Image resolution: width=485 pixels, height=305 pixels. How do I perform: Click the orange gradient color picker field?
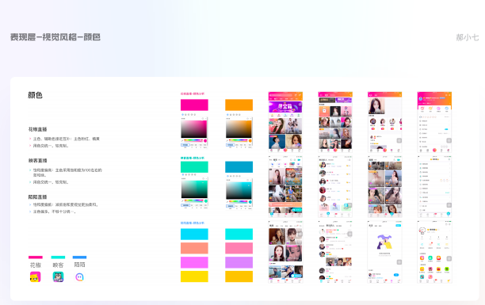[x=239, y=129]
